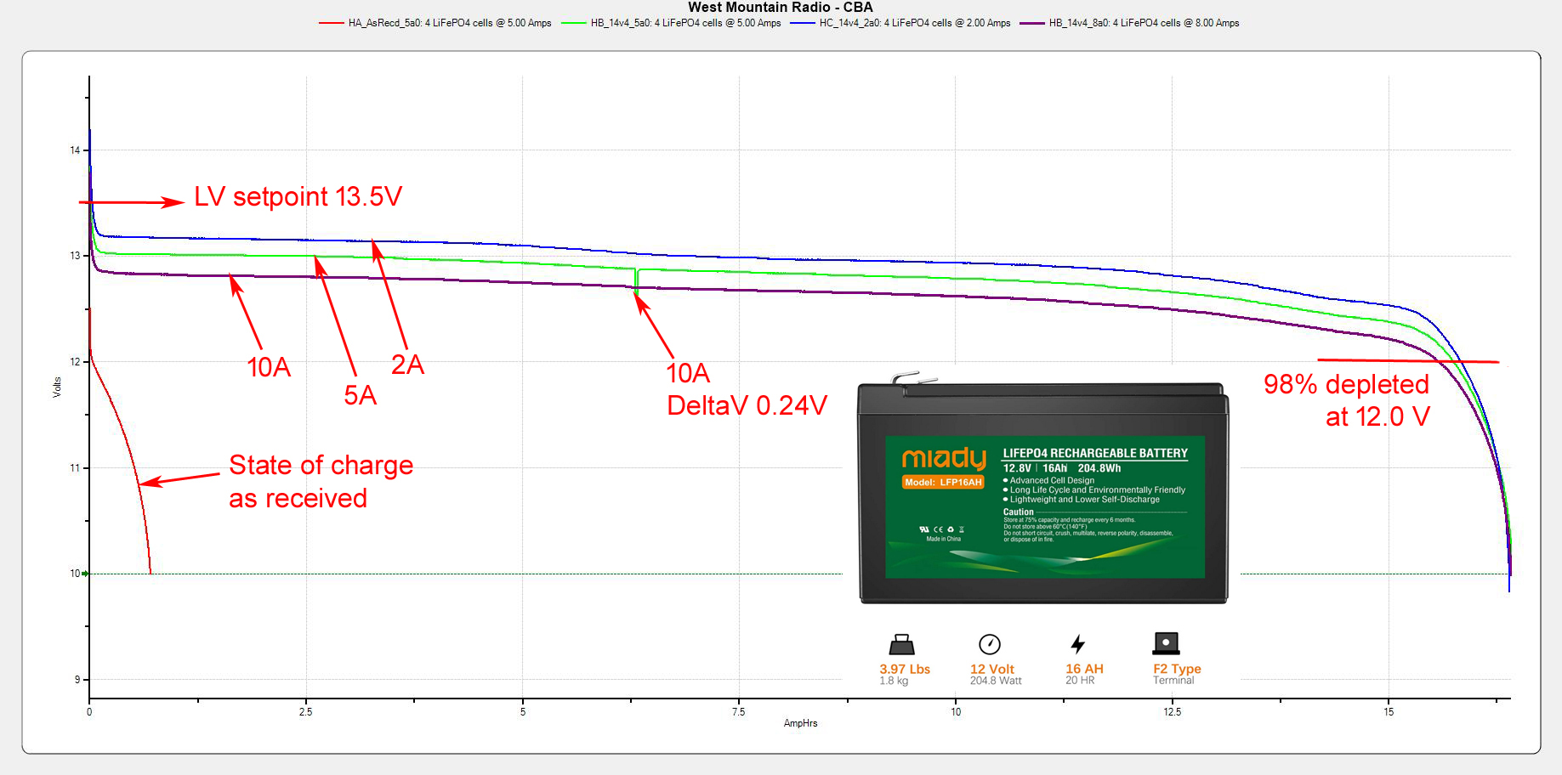Click the gauge icon above 12 Volt
Image resolution: width=1562 pixels, height=775 pixels.
[990, 644]
